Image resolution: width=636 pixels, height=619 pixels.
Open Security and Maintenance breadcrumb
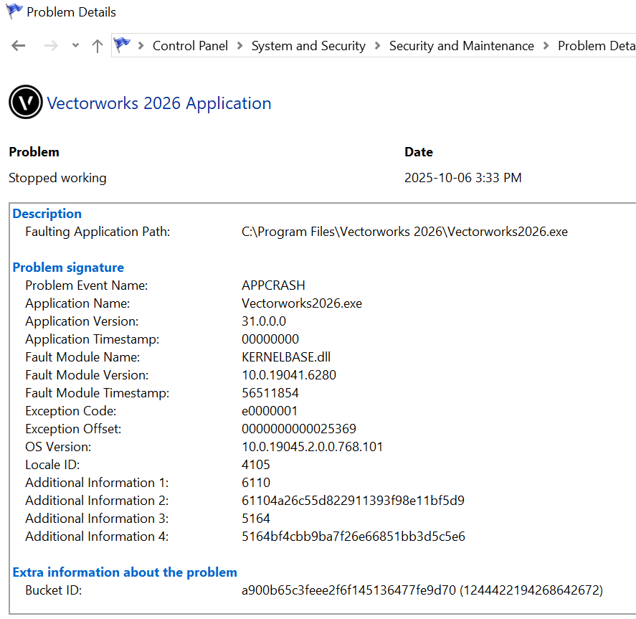click(x=461, y=46)
